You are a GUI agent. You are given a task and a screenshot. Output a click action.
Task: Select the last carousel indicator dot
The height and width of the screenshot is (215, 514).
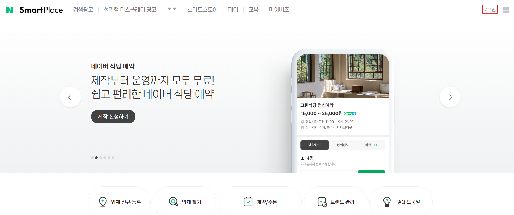click(113, 158)
